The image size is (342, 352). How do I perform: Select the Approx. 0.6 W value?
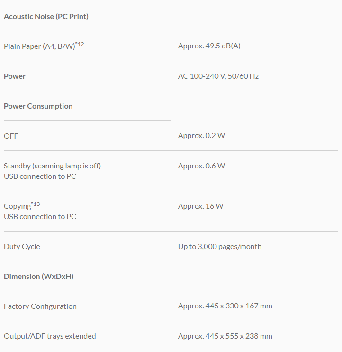(x=201, y=166)
